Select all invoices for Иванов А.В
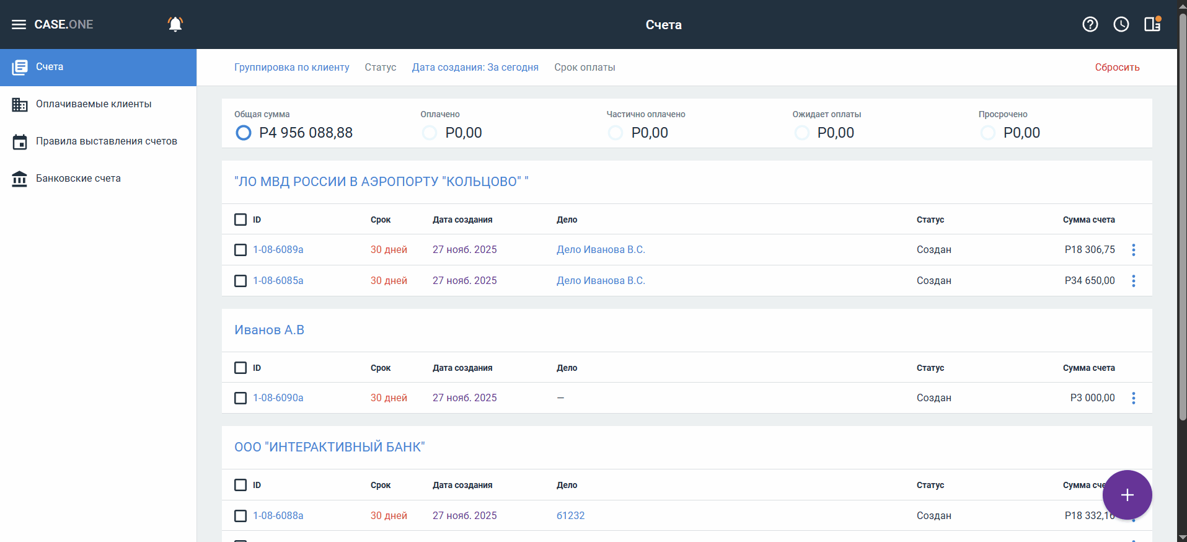 pos(240,368)
